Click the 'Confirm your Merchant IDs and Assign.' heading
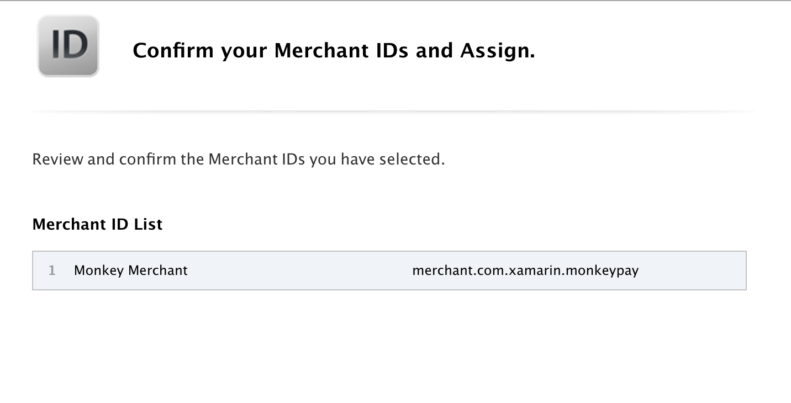The image size is (791, 403). click(x=334, y=51)
